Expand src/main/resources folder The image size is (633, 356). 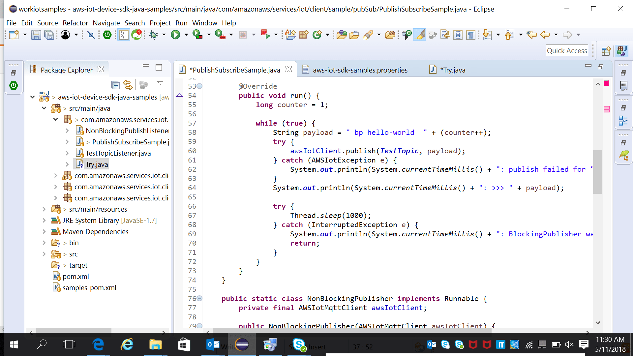[x=44, y=209]
